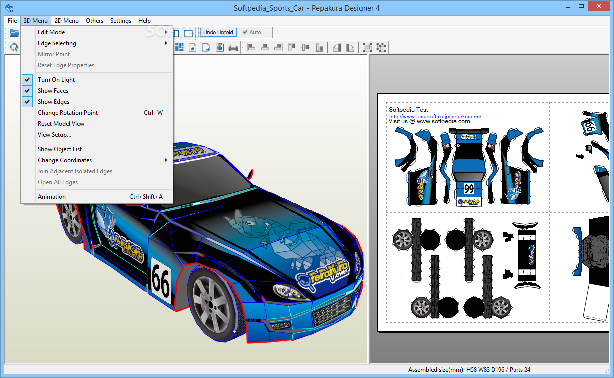Expand the Change Coordinates submenu
The width and height of the screenshot is (614, 378).
click(x=96, y=160)
